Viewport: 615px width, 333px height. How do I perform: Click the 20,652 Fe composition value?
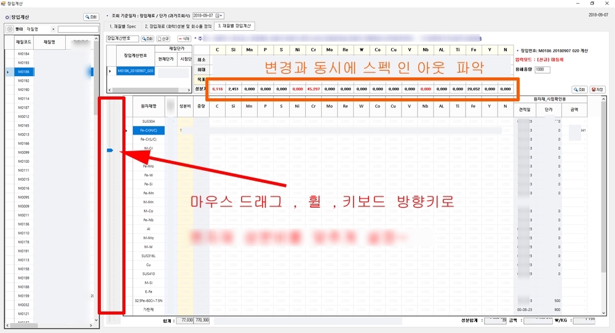point(474,89)
